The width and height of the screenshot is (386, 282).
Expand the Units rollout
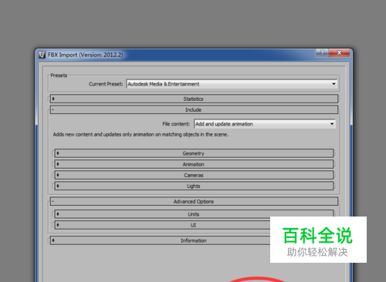(194, 214)
